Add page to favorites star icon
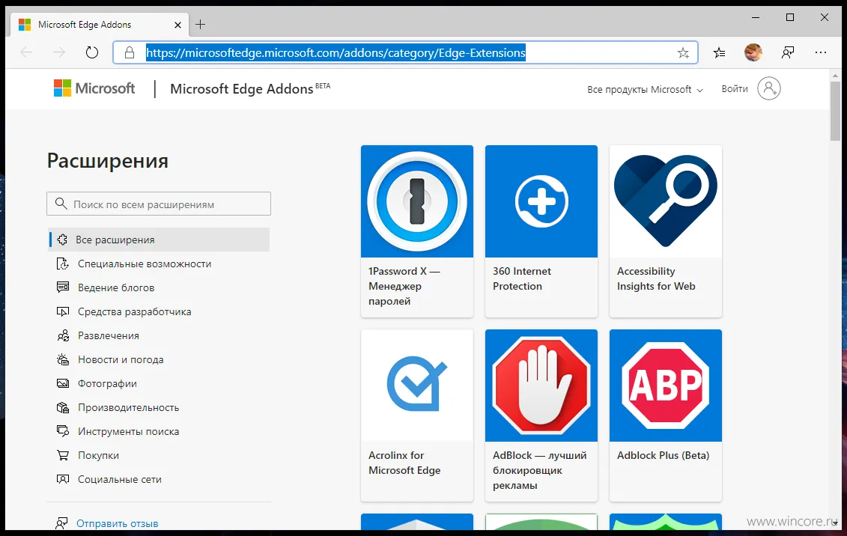This screenshot has height=536, width=847. pyautogui.click(x=682, y=52)
